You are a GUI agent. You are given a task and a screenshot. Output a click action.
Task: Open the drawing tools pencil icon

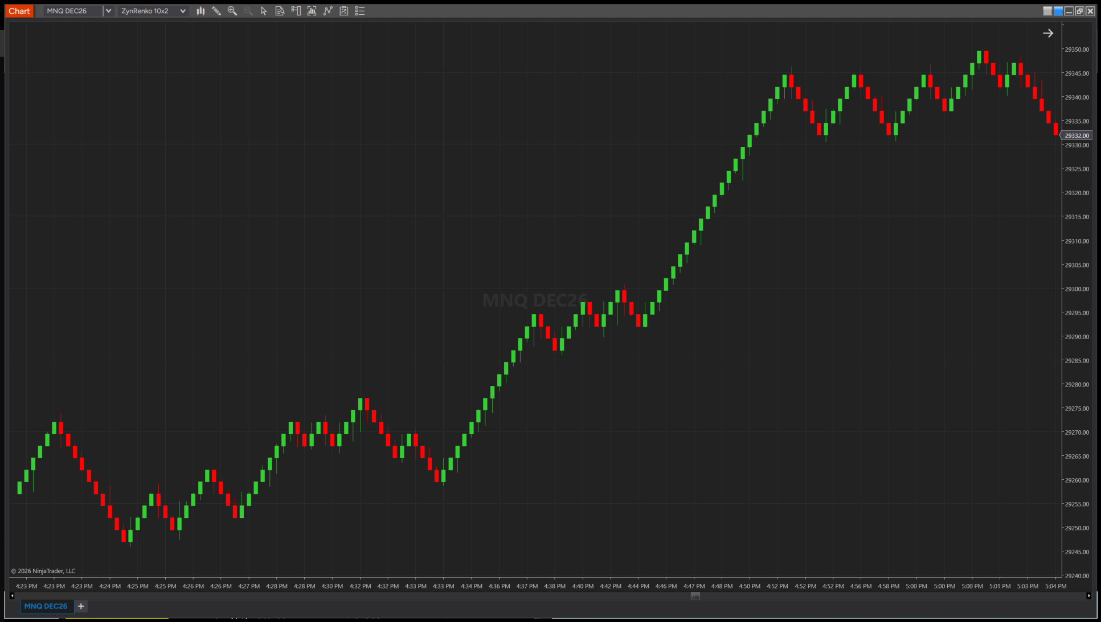tap(216, 11)
